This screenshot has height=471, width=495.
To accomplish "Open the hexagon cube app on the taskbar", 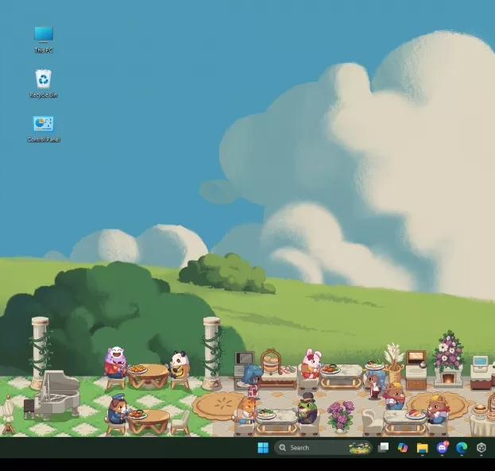I will [481, 448].
